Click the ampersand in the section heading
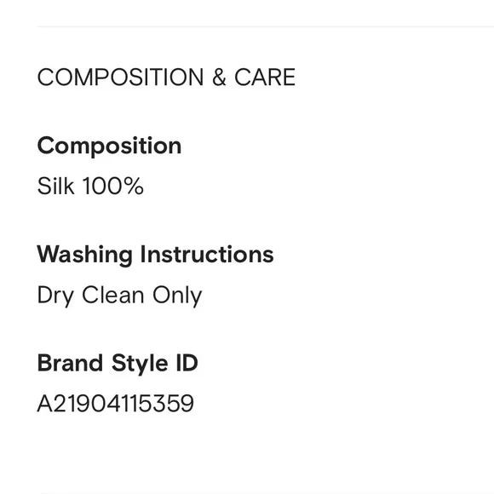Viewport: 494px width, 494px height. 219,78
